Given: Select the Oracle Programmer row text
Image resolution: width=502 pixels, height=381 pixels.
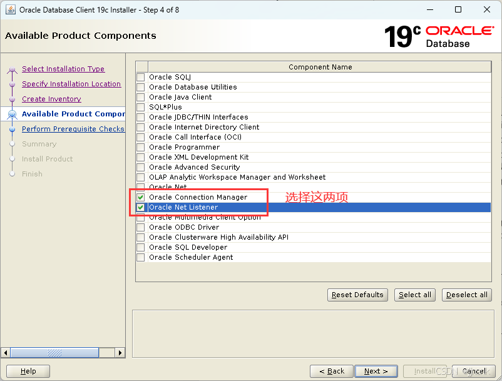Looking at the screenshot, I should (x=185, y=147).
